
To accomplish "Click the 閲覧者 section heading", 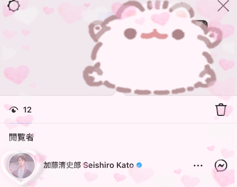I will [x=21, y=137].
